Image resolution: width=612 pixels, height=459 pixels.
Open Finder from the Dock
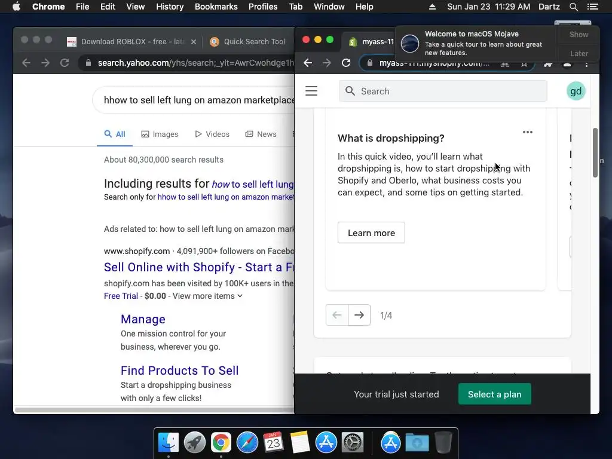[169, 443]
